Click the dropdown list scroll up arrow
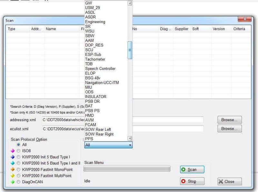This screenshot has height=192, width=258. (130, 3)
